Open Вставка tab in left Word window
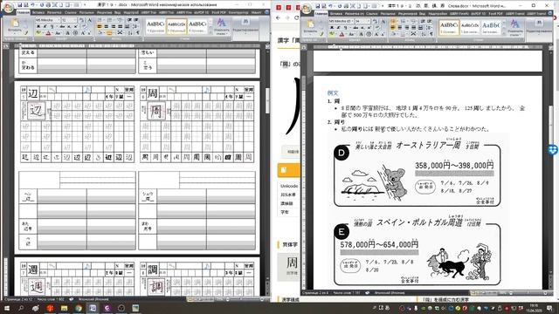 (38, 12)
